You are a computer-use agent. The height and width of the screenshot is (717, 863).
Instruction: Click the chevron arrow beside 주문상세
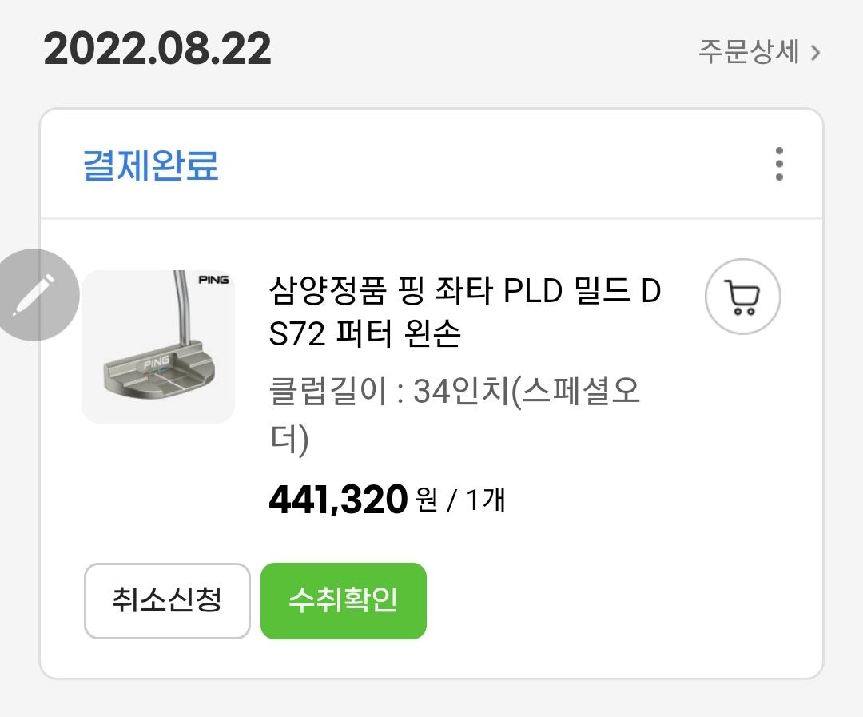tap(815, 53)
